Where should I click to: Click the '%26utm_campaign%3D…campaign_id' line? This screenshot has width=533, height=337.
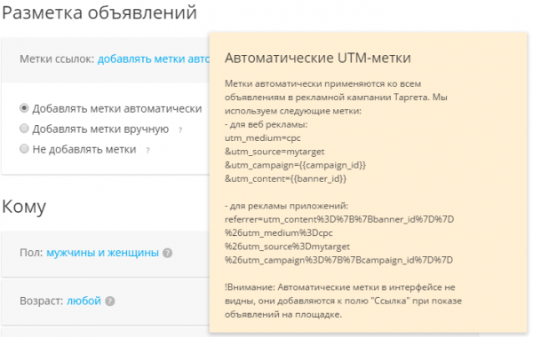click(x=338, y=261)
